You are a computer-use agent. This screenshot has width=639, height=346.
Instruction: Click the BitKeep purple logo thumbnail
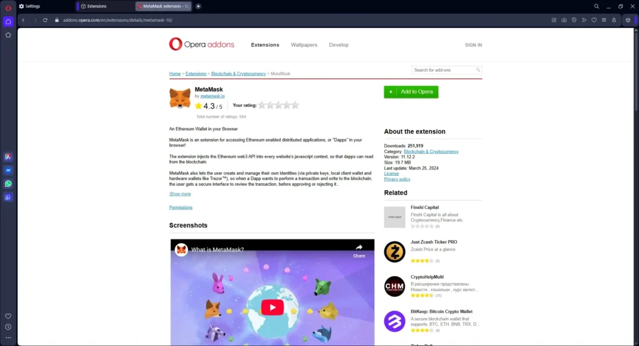pos(394,321)
